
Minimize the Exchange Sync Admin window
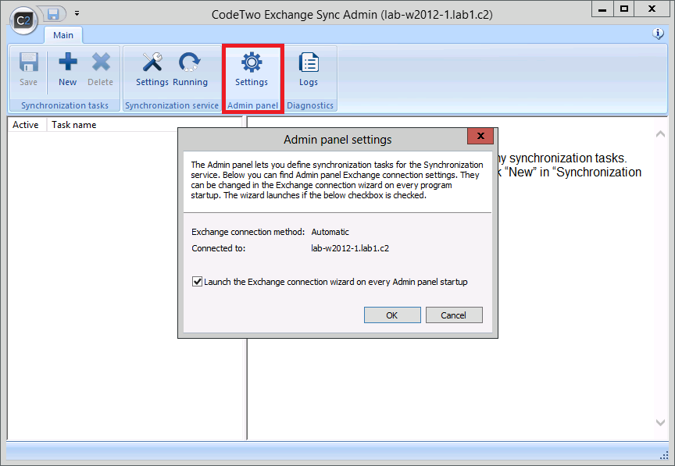602,9
